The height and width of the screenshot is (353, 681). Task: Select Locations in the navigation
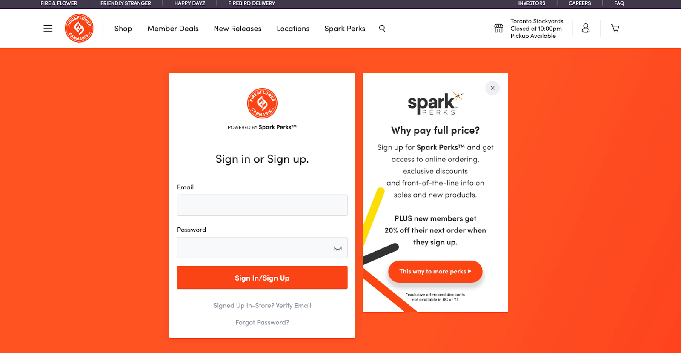[x=293, y=29]
